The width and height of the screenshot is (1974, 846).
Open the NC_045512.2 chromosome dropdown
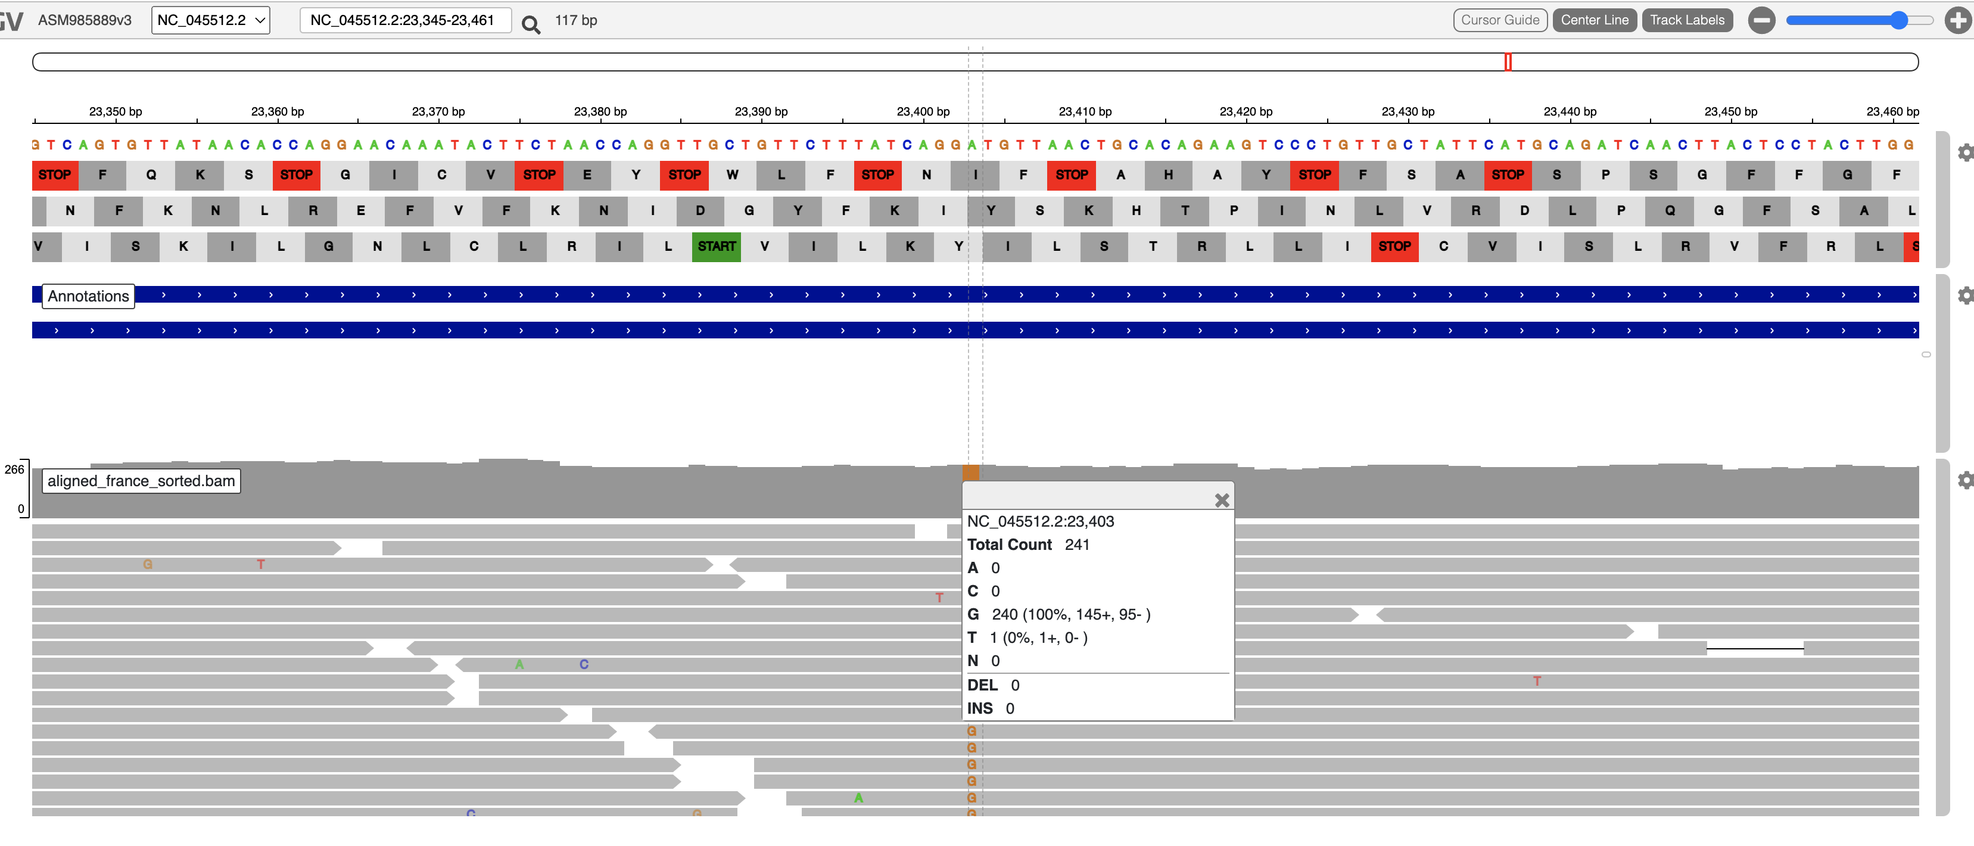coord(211,20)
